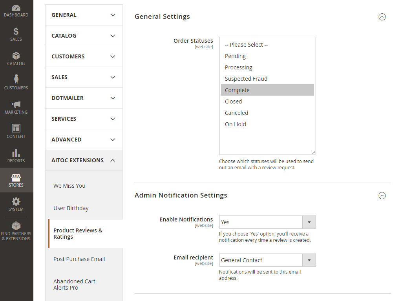Image resolution: width=402 pixels, height=301 pixels.
Task: Select Product Reviews & Ratings item
Action: 85,234
